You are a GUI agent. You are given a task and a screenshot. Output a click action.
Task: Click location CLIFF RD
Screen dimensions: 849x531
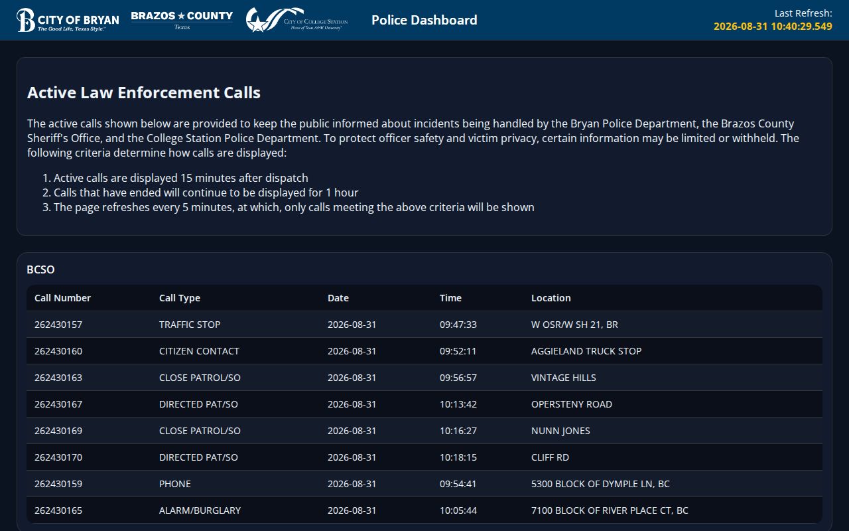(x=550, y=457)
